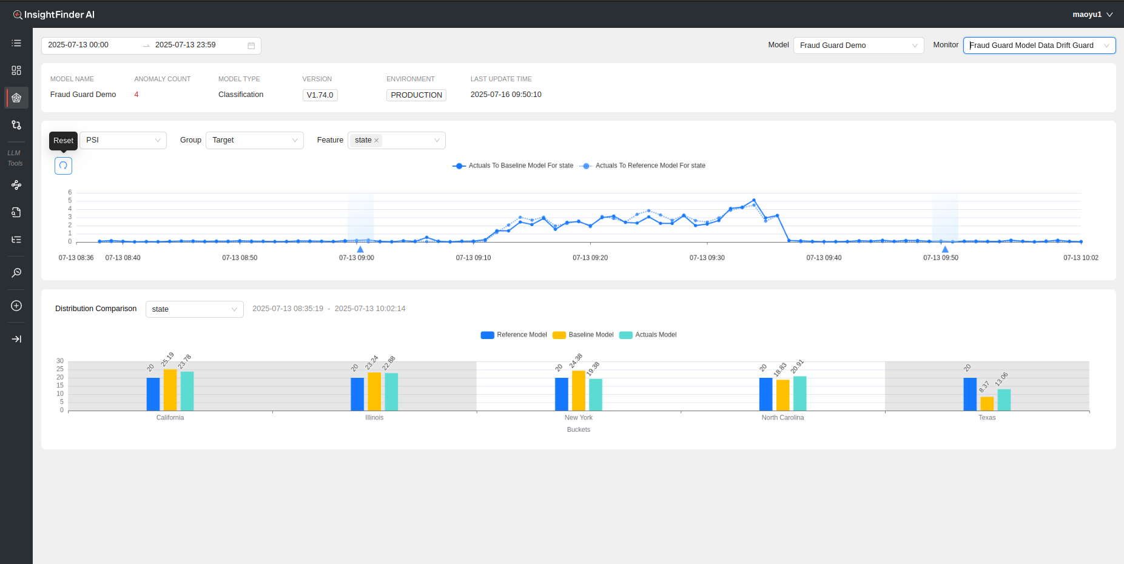This screenshot has width=1124, height=564.
Task: Click the pentagon model monitoring sidebar icon
Action: click(x=16, y=98)
